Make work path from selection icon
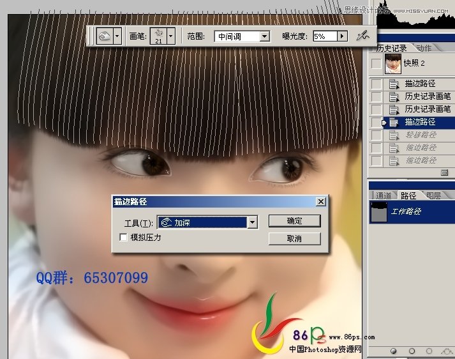455x359 pixels. coord(447,351)
